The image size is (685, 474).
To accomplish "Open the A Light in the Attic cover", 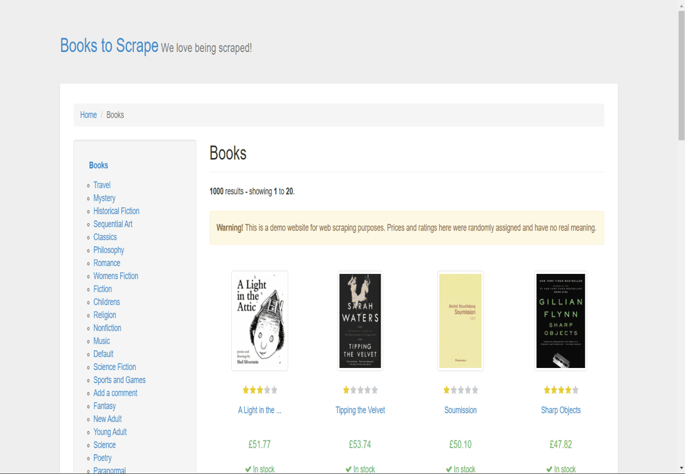I will (x=260, y=321).
